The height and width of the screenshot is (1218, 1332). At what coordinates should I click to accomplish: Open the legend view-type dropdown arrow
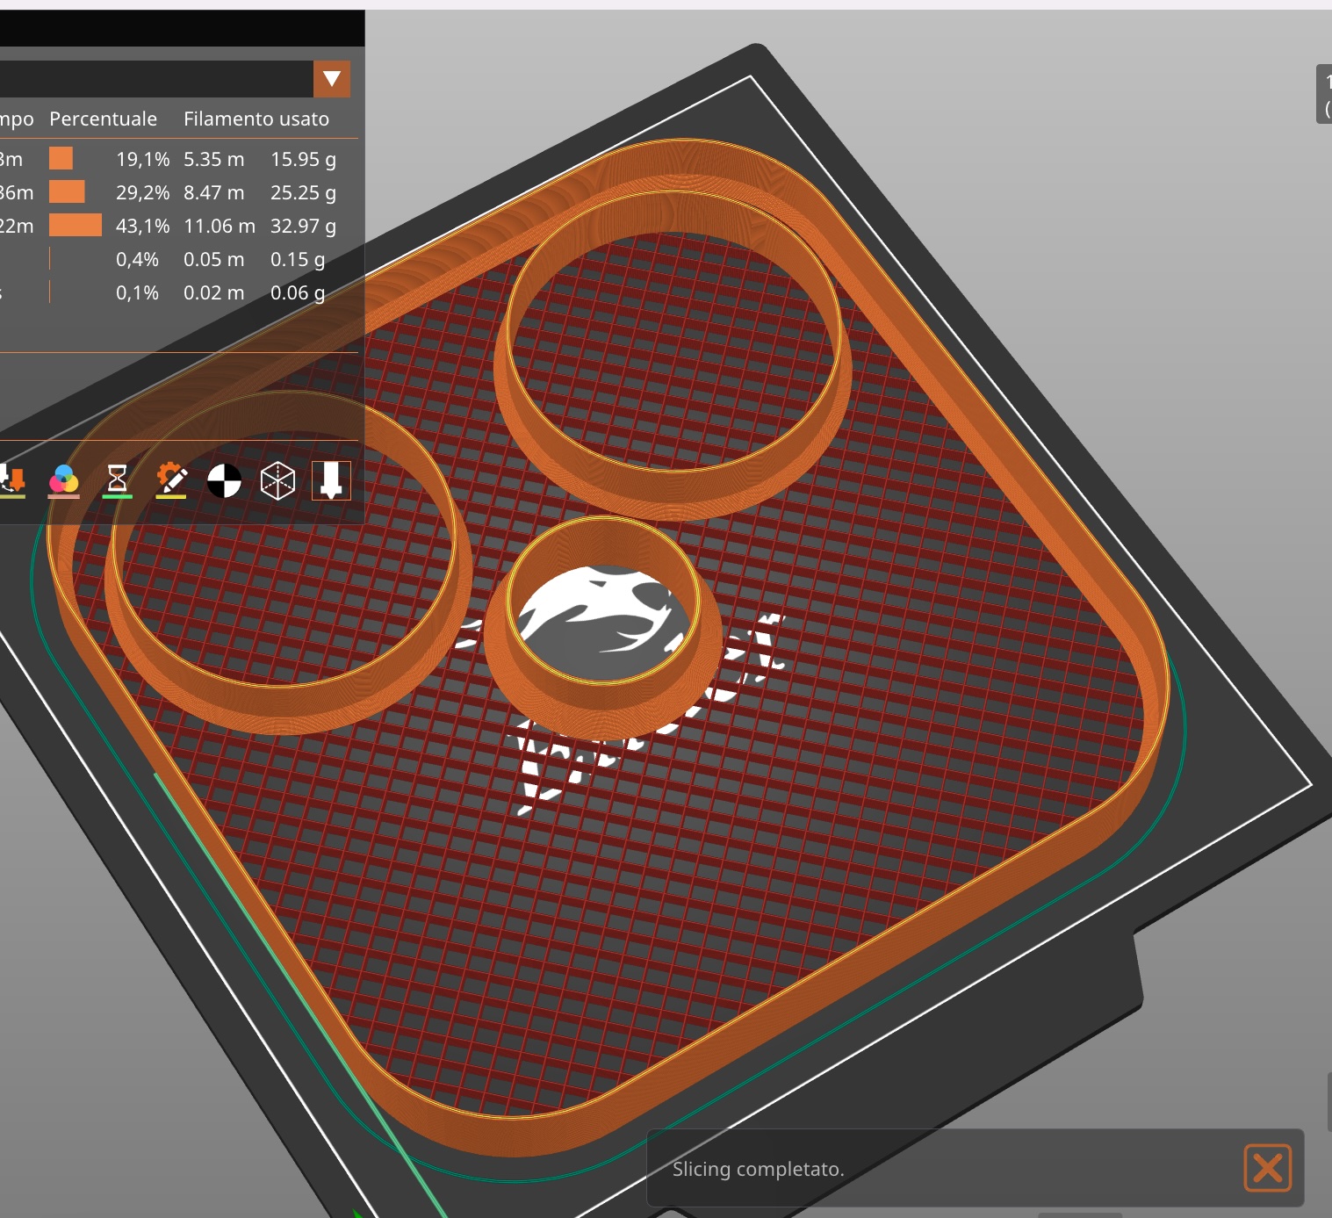(x=332, y=79)
